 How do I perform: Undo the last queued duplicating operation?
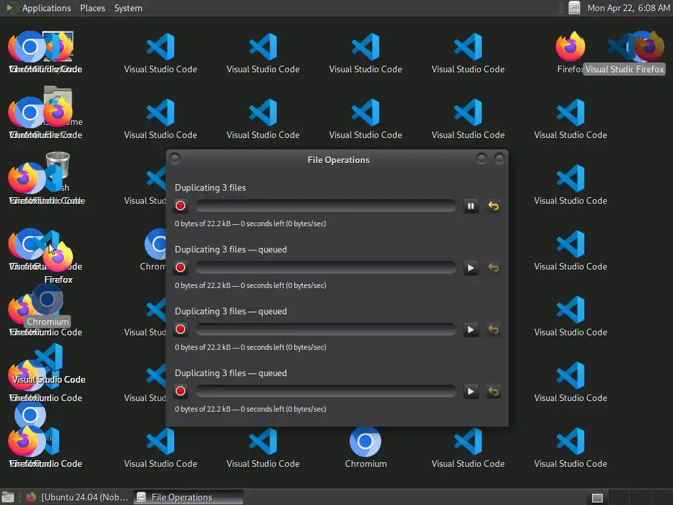coord(494,392)
